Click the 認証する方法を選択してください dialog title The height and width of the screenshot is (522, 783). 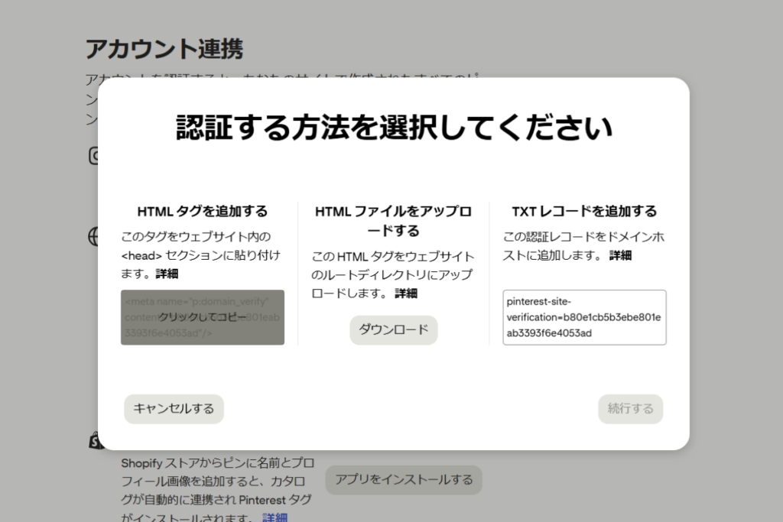click(x=391, y=128)
